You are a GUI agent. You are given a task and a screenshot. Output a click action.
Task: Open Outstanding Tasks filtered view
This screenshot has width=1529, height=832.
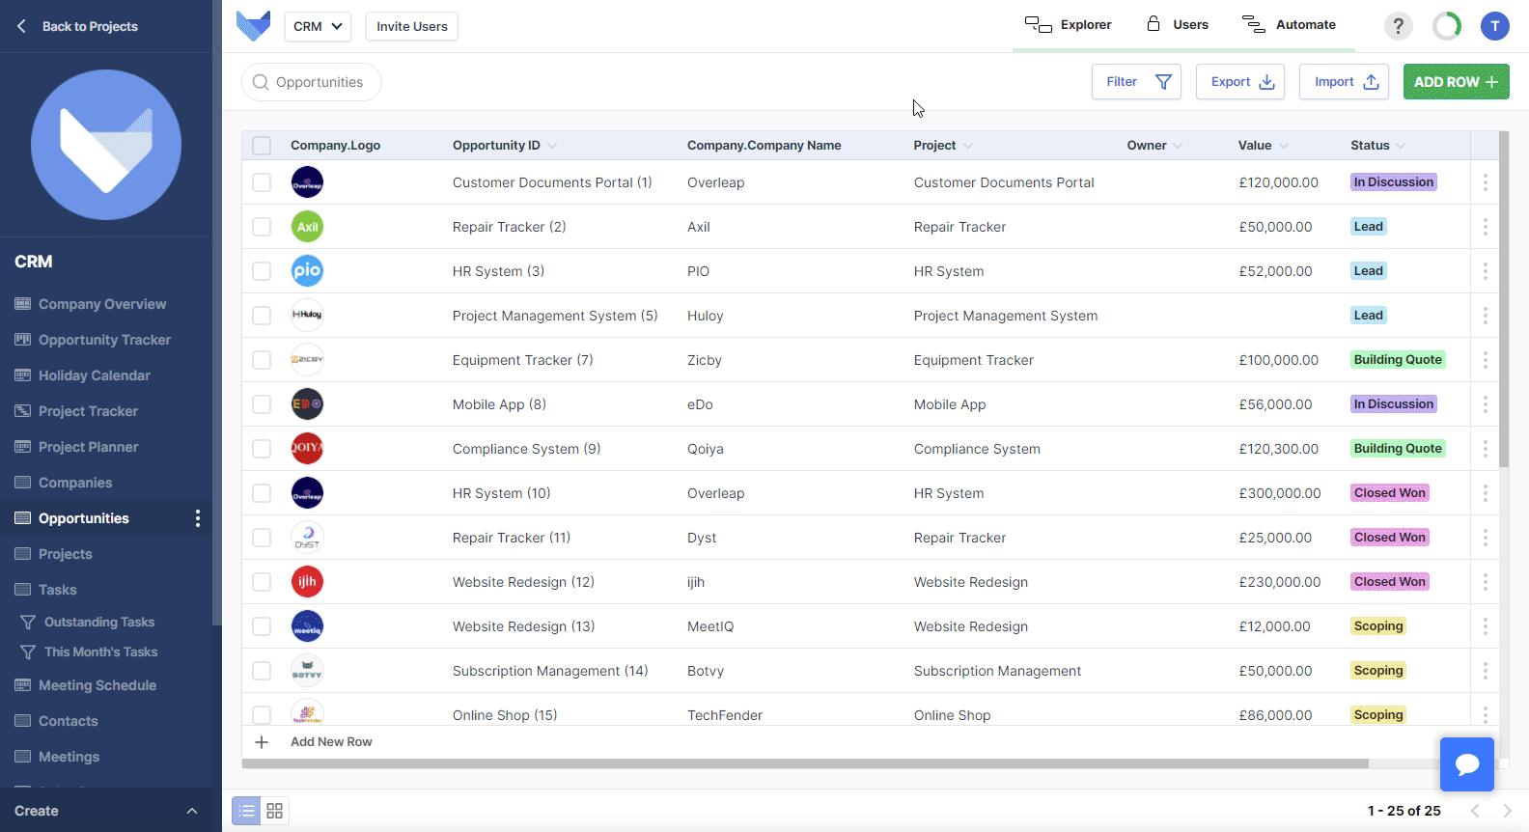[99, 623]
